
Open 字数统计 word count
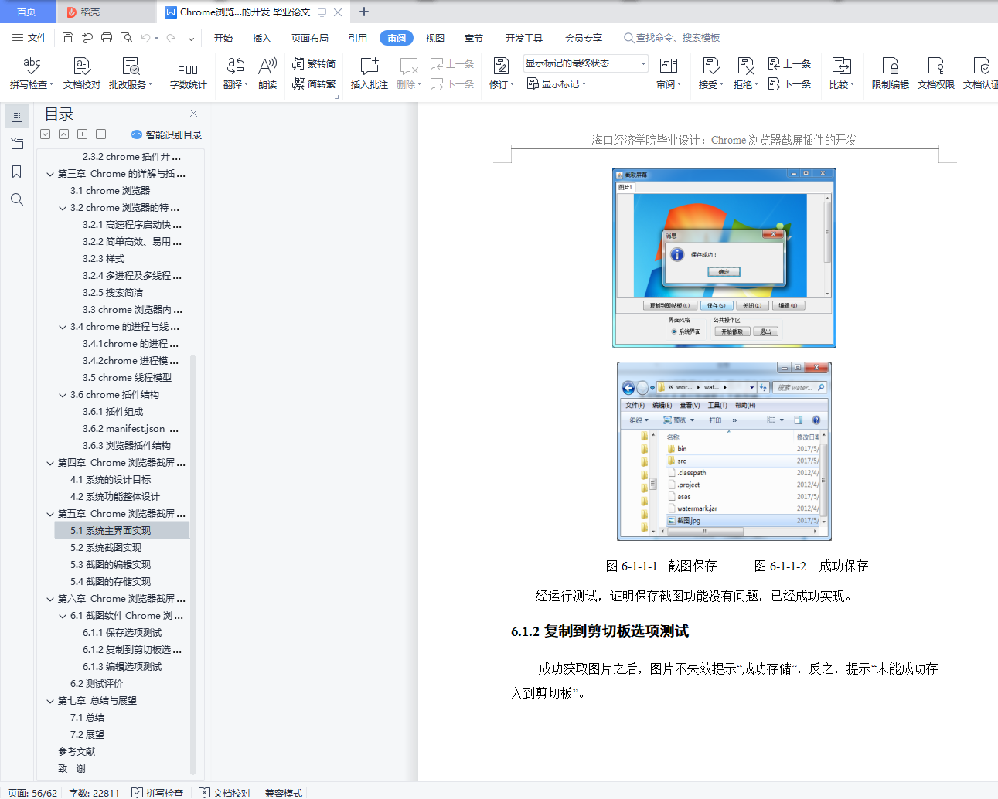coord(189,73)
